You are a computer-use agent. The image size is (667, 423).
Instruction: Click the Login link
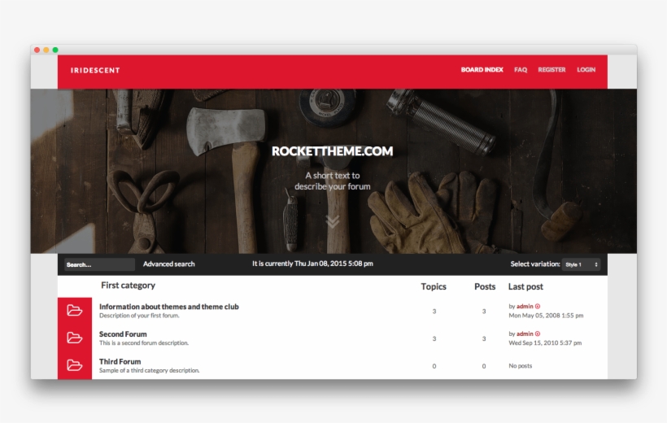(586, 70)
